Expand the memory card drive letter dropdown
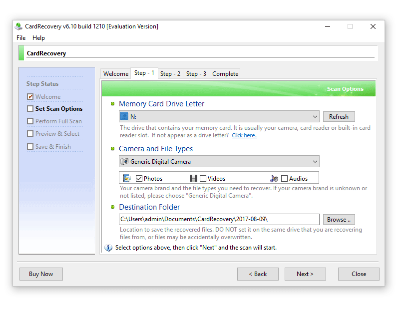407x310 pixels. tap(315, 117)
